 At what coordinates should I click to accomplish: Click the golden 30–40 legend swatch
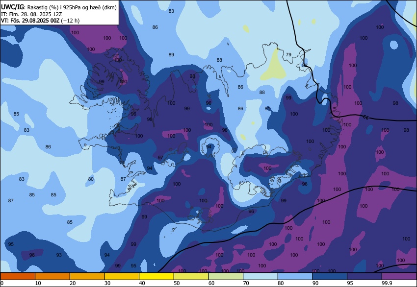point(122,276)
